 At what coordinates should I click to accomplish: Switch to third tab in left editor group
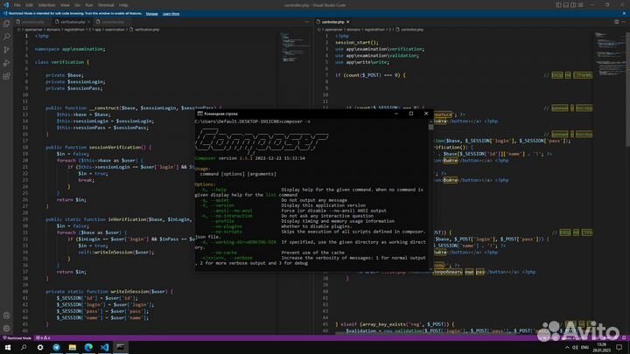pos(113,22)
